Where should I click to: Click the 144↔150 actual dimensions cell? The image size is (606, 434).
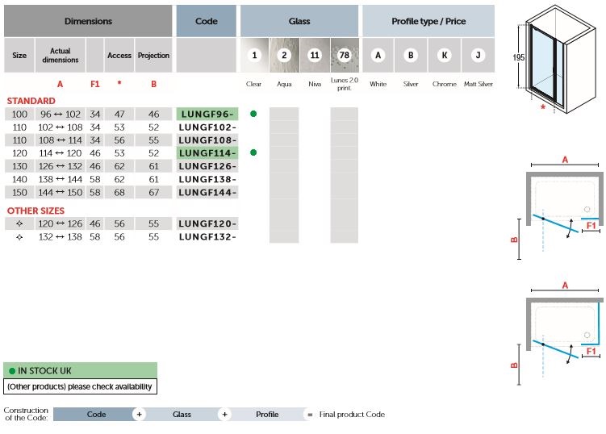coord(61,193)
